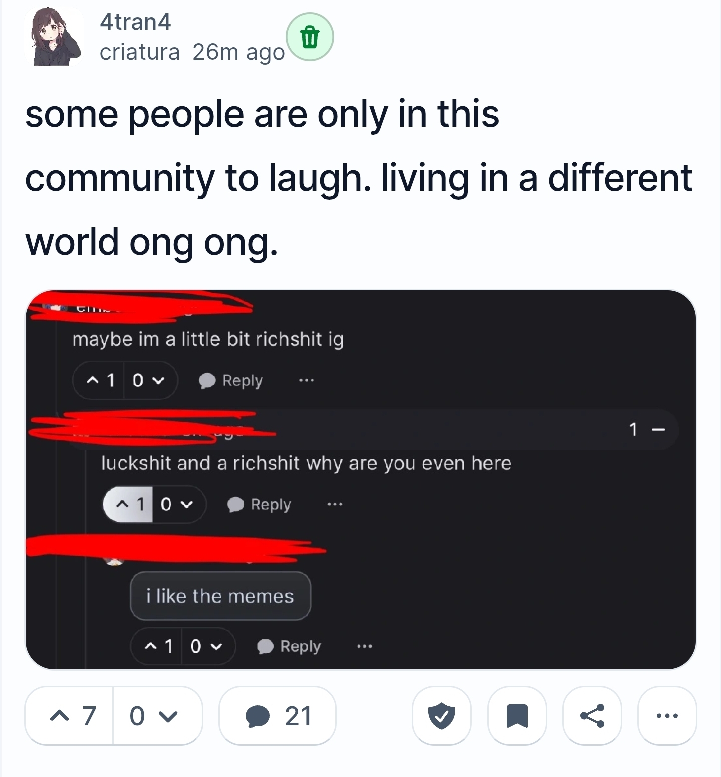
Task: Share this post
Action: point(592,716)
